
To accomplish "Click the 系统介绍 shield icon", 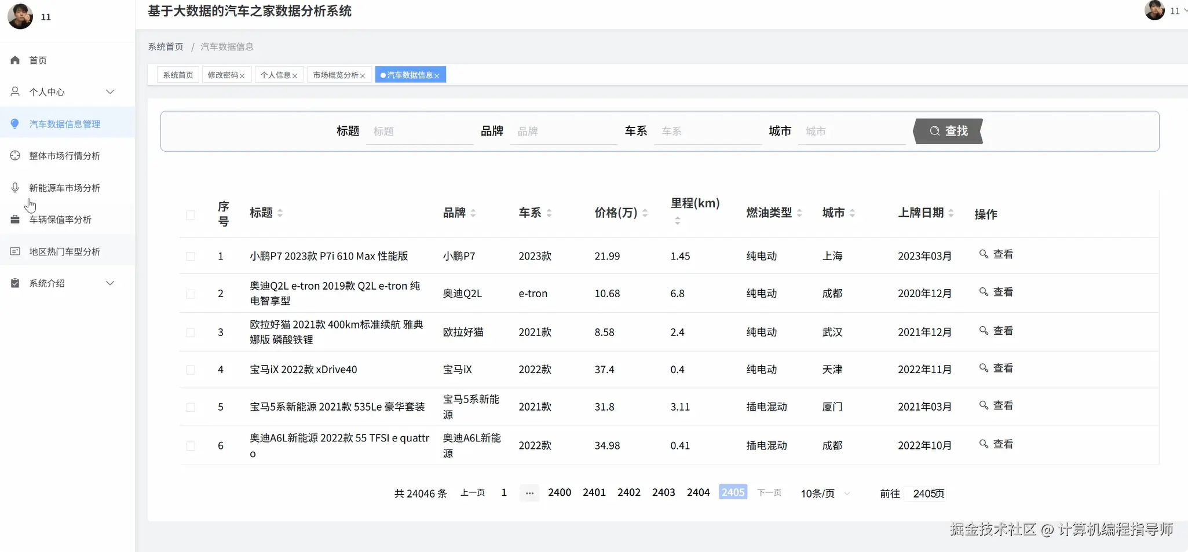I will (14, 283).
